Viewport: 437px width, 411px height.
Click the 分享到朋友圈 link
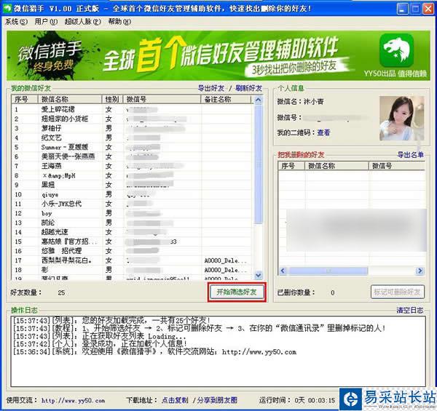pos(217,400)
